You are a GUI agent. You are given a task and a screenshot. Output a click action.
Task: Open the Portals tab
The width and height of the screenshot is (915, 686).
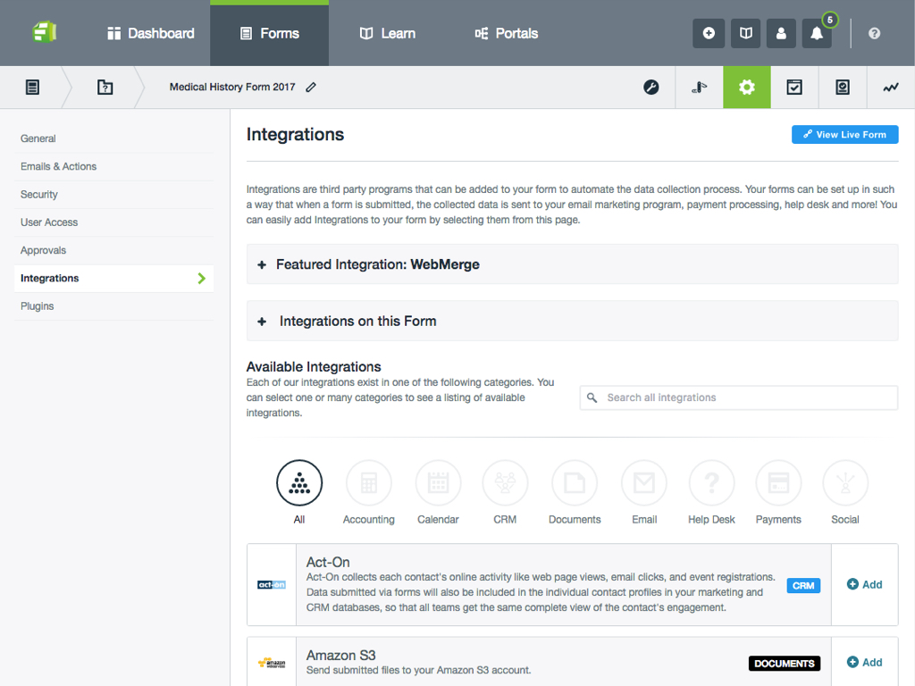click(x=506, y=33)
